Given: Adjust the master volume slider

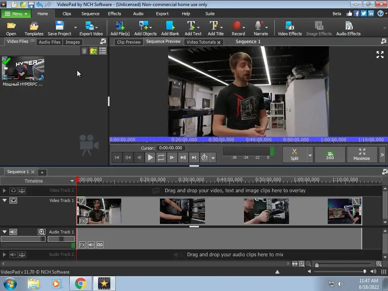Looking at the screenshot, I should (365, 271).
